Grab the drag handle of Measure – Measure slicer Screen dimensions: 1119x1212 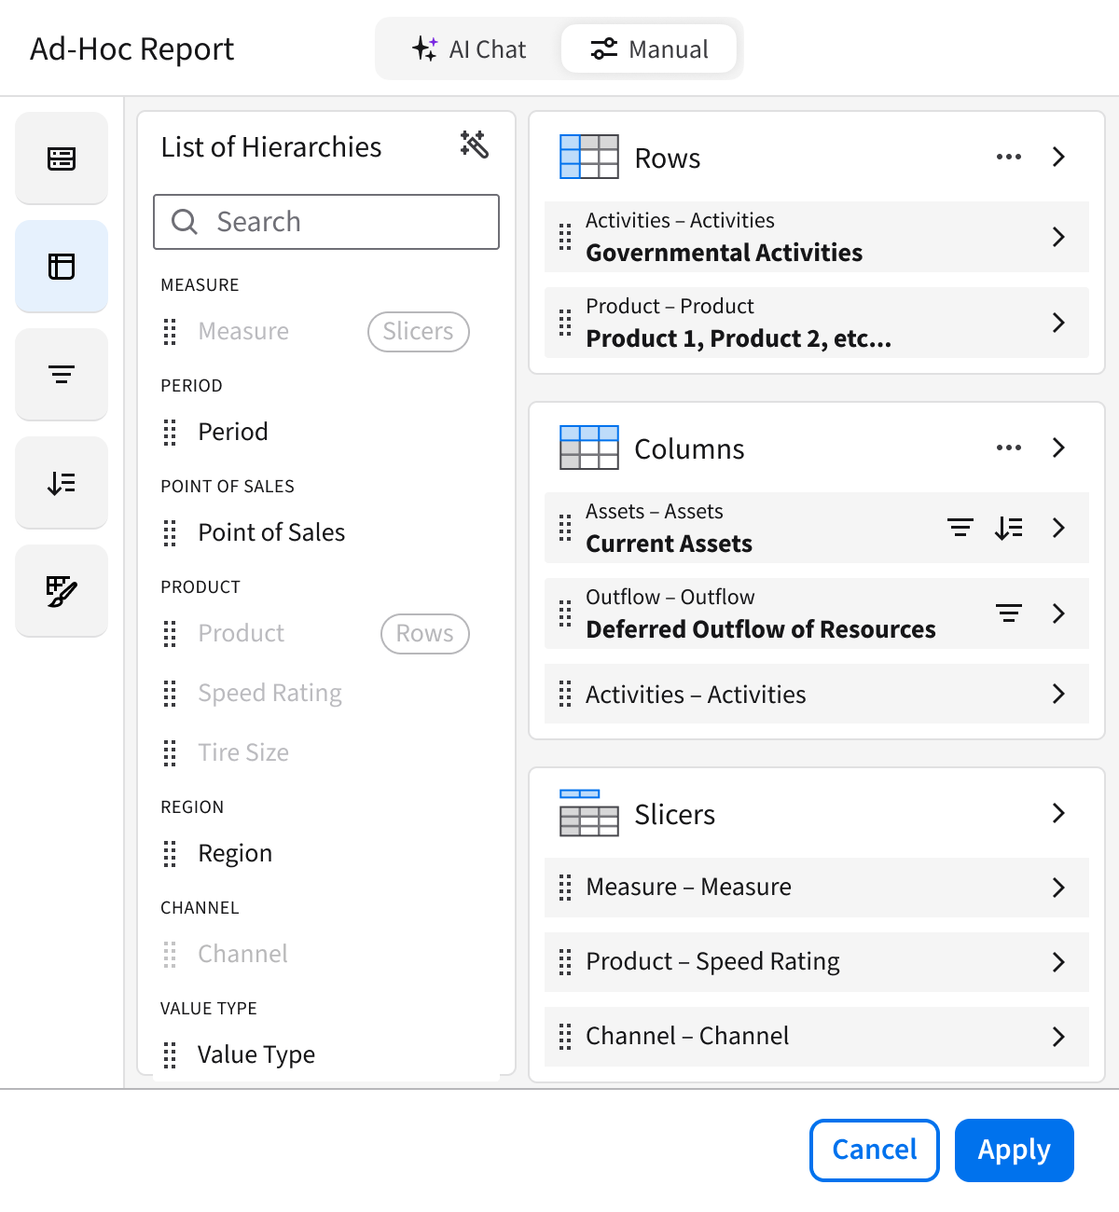point(565,888)
